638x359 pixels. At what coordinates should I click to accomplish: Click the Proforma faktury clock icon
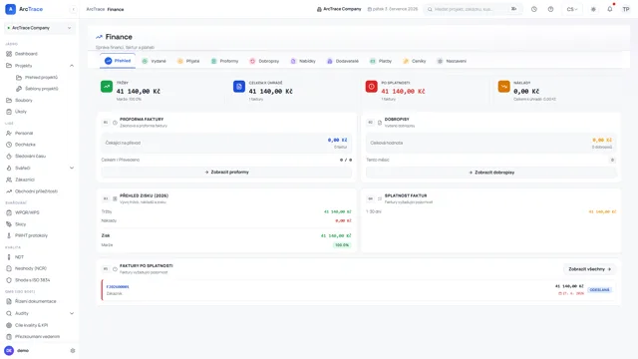pyautogui.click(x=115, y=122)
